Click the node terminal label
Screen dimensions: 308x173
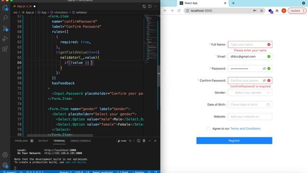coord(122,141)
